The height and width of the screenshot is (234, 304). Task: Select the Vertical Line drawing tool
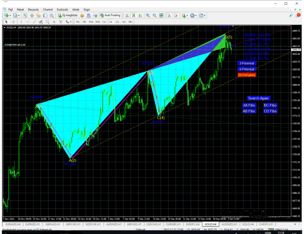[x=21, y=22]
